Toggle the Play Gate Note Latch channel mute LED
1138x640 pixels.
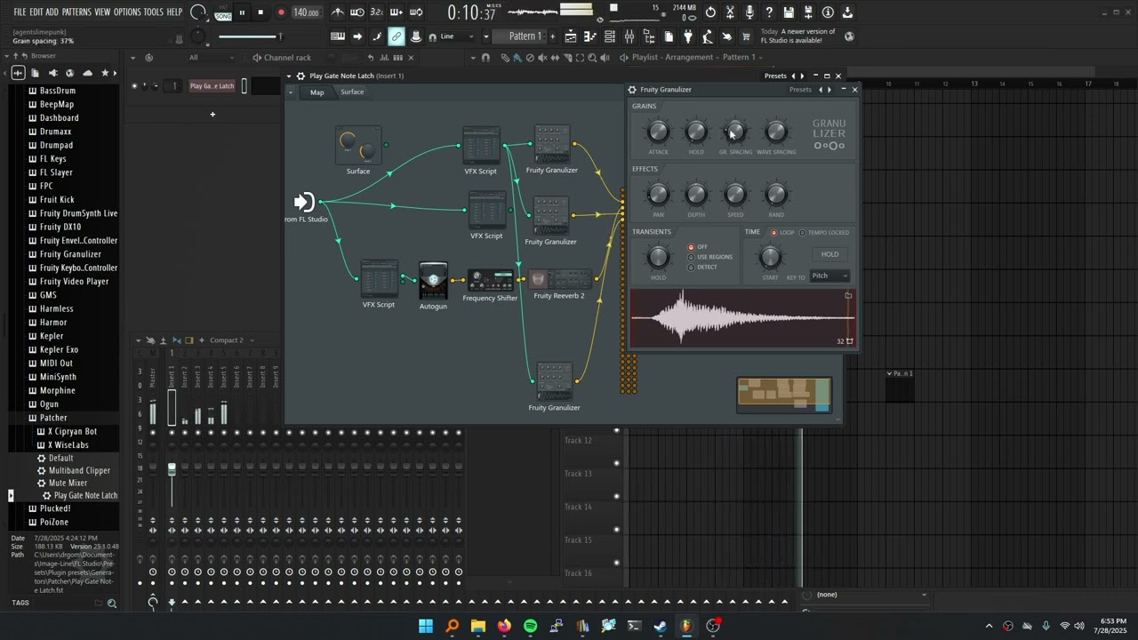click(134, 86)
